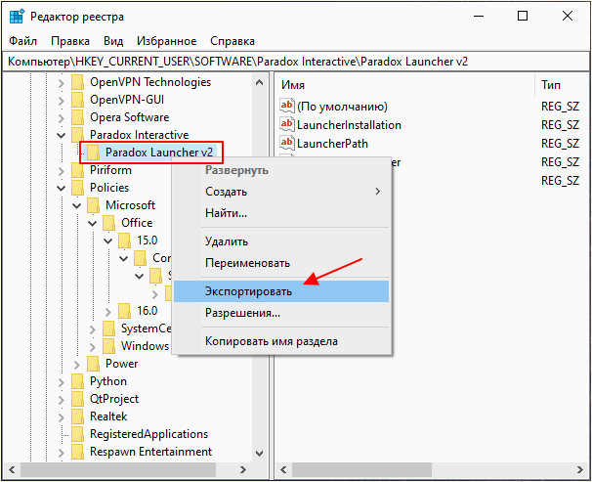Click the tree pane horizontal scroll-right arrow
The width and height of the screenshot is (592, 482).
coord(243,469)
